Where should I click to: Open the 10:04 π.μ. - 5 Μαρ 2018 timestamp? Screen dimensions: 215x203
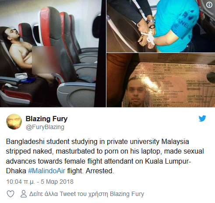pos(40,182)
